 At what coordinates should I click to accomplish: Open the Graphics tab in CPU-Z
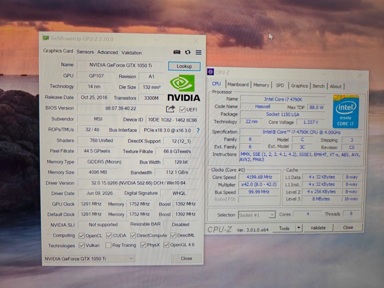[299, 86]
